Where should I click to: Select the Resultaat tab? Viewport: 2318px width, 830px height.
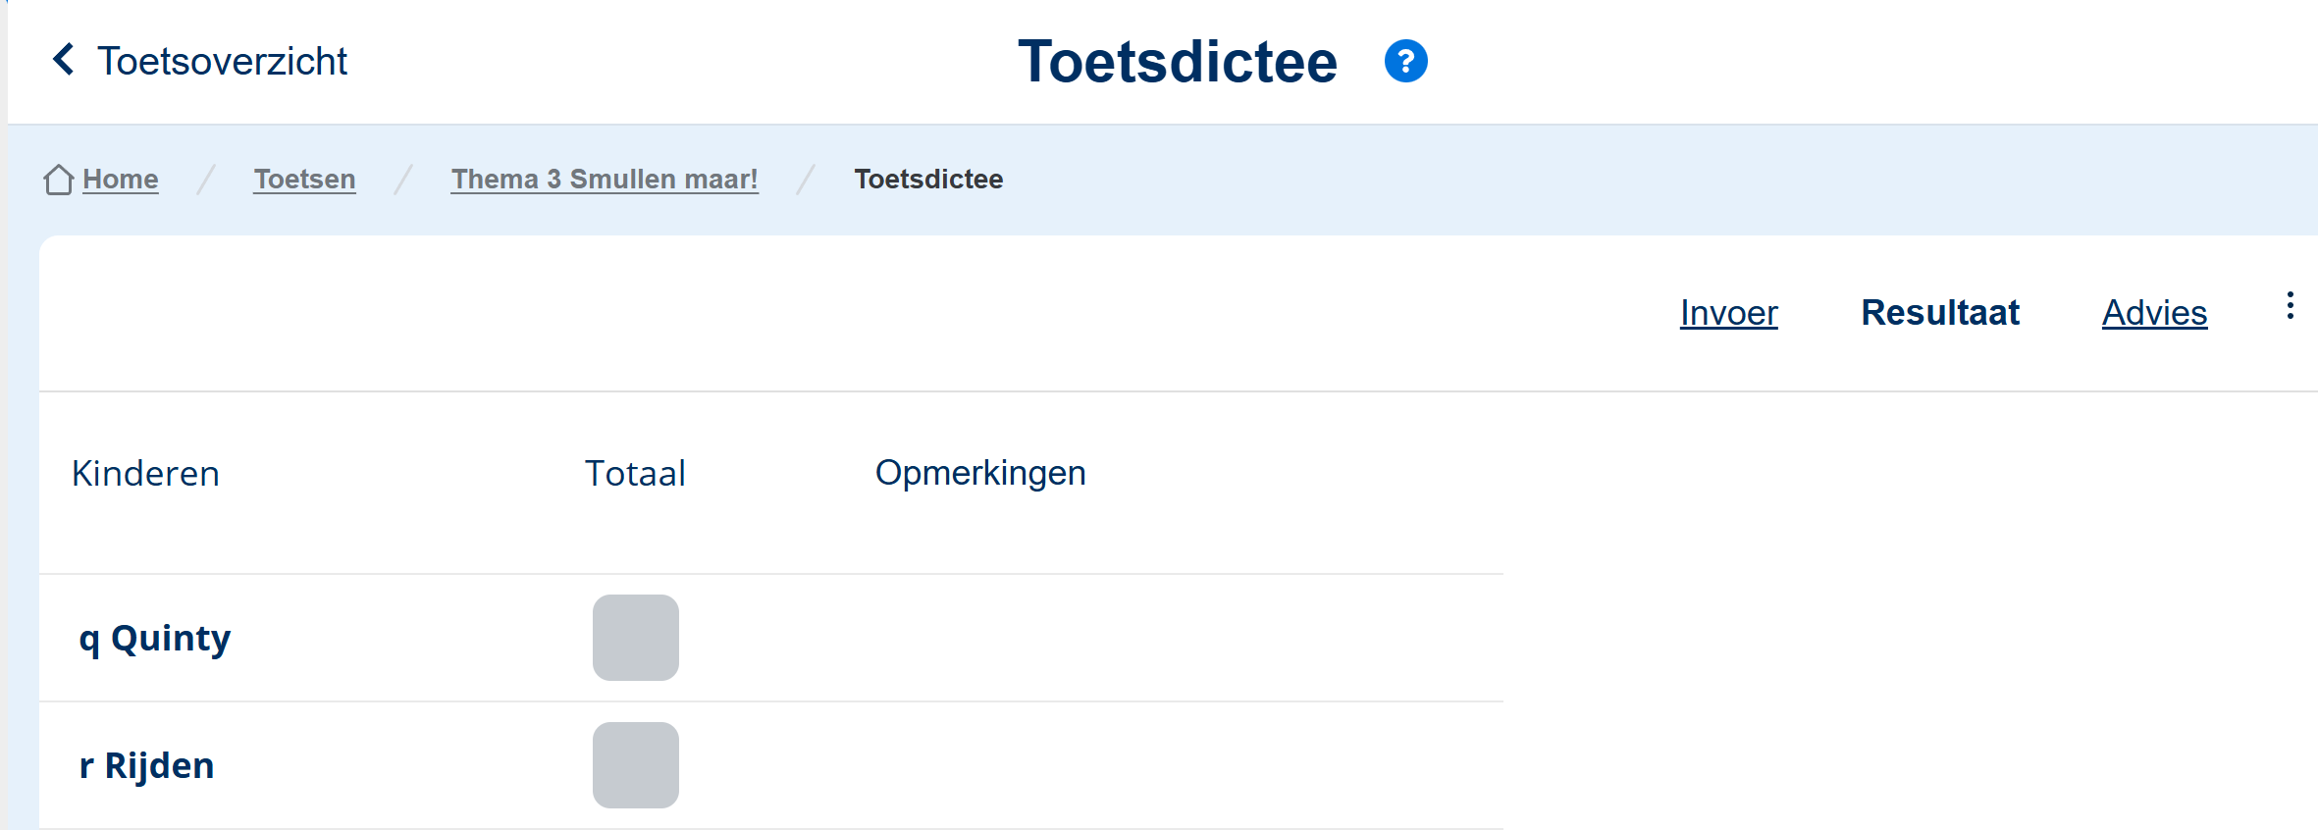(1940, 313)
